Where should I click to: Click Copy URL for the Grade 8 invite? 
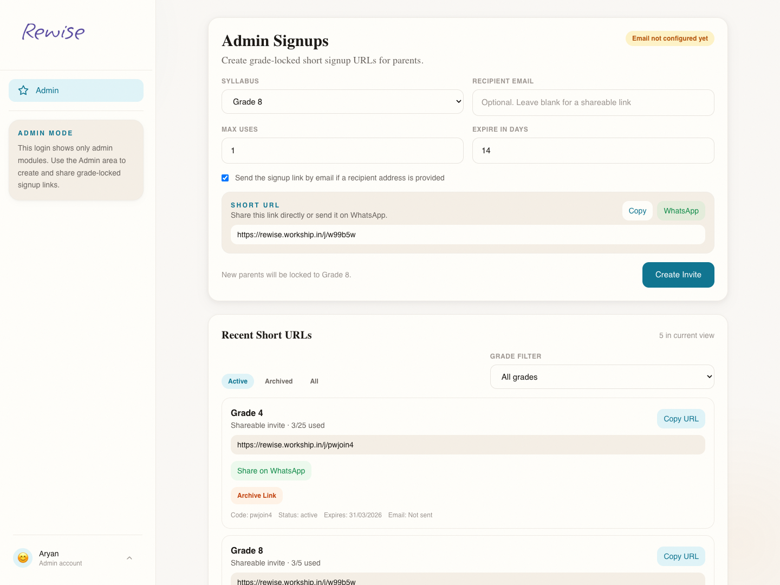pyautogui.click(x=681, y=556)
